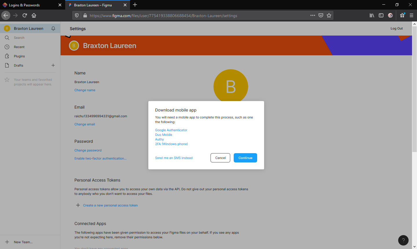Create a new personal access token
This screenshot has width=417, height=249.
tap(110, 205)
